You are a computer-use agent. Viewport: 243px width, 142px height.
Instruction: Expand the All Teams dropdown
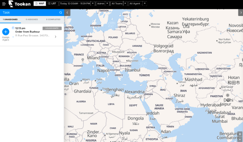pyautogui.click(x=125, y=4)
